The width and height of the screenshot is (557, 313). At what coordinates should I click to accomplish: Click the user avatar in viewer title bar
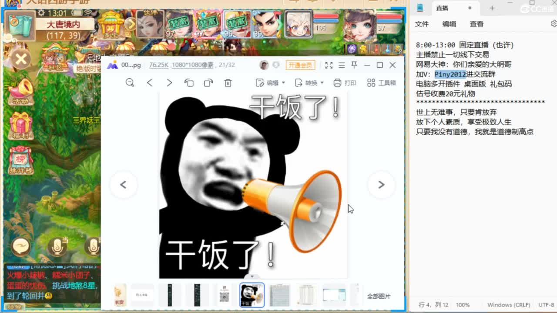(264, 65)
